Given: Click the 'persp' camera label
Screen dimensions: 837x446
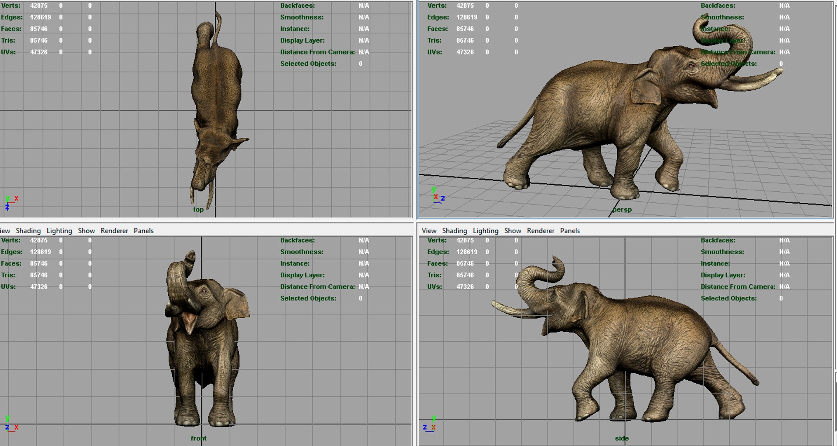Looking at the screenshot, I should (x=622, y=209).
